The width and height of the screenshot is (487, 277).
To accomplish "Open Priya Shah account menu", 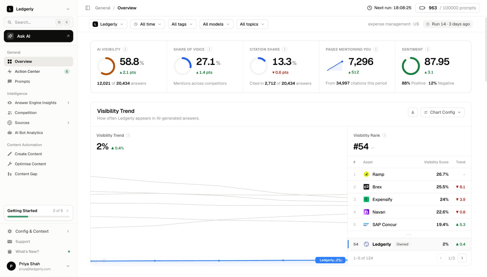I will coord(38,266).
